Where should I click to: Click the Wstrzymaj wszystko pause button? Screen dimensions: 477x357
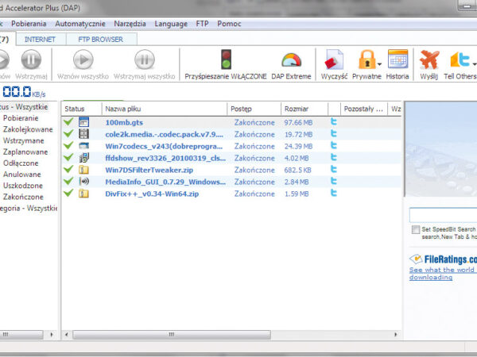144,59
